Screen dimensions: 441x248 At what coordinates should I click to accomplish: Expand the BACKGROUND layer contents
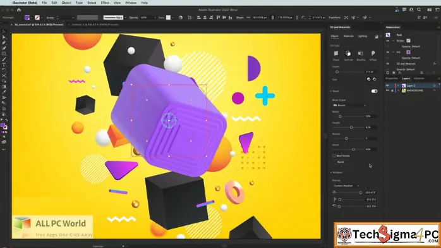398,90
